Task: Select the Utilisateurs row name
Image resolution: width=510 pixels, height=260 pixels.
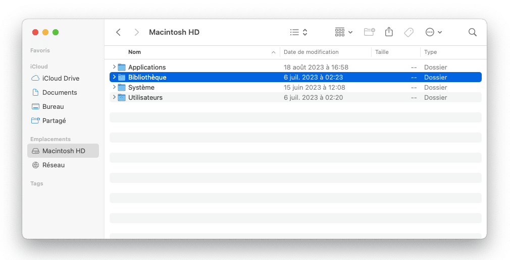Action: (x=145, y=97)
